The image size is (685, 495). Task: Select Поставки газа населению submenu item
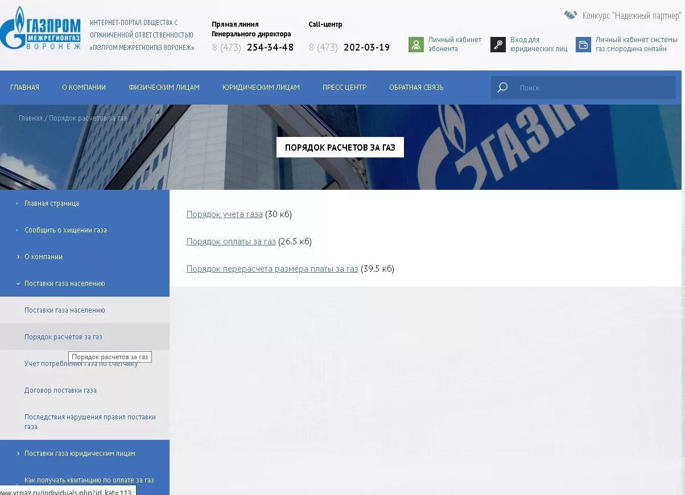[64, 310]
